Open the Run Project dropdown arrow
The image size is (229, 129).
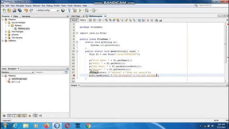tap(83, 10)
